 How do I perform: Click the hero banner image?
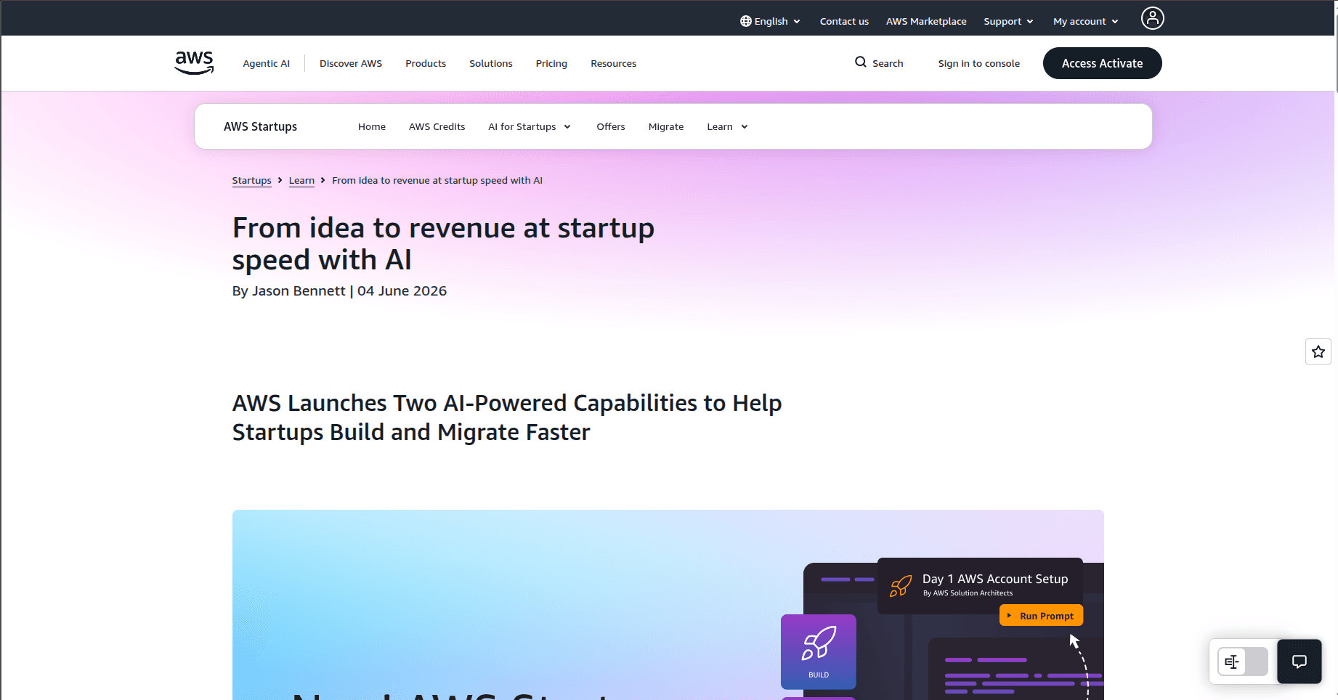pyautogui.click(x=668, y=605)
